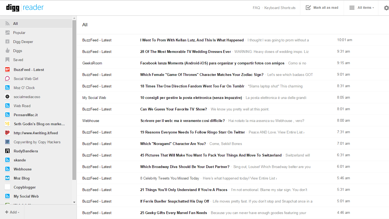Mark all as read

point(322,8)
